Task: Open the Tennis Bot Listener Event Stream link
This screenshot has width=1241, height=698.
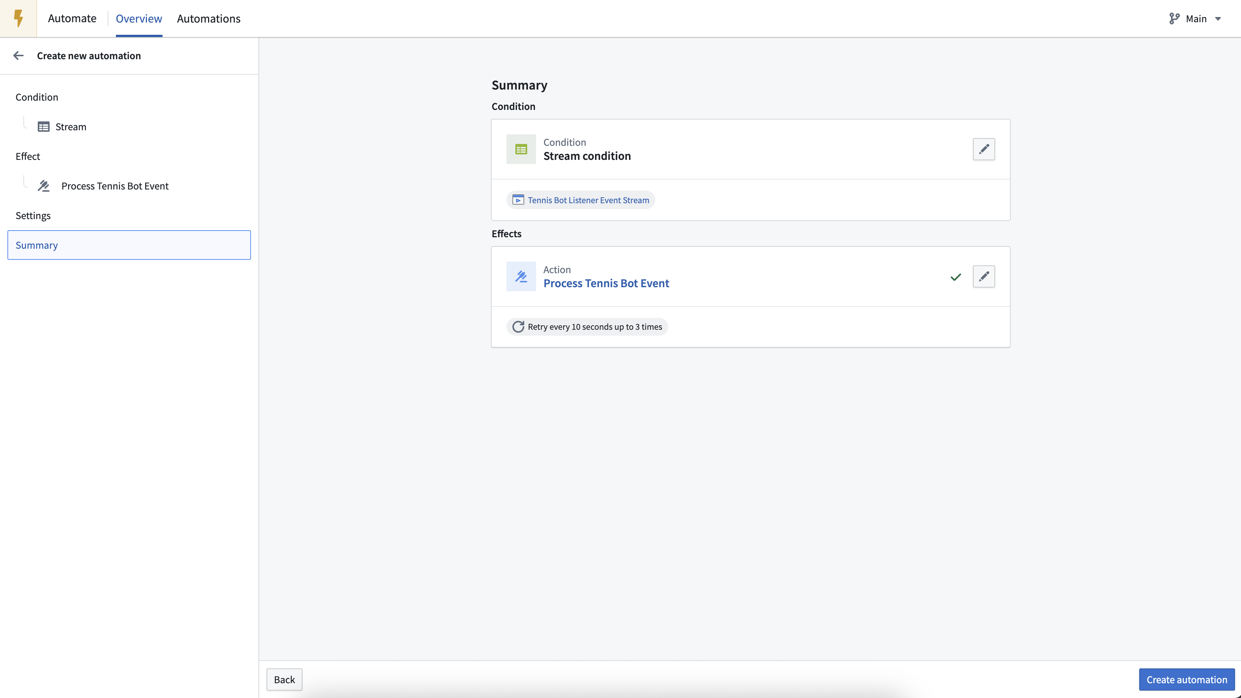Action: coord(581,199)
